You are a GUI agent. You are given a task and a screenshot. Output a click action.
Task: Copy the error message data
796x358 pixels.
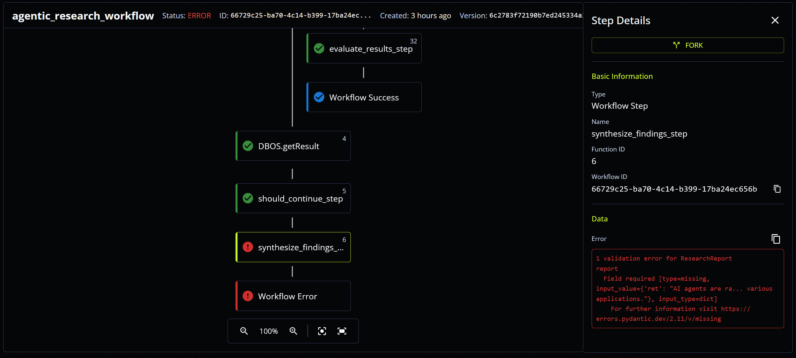(x=775, y=239)
